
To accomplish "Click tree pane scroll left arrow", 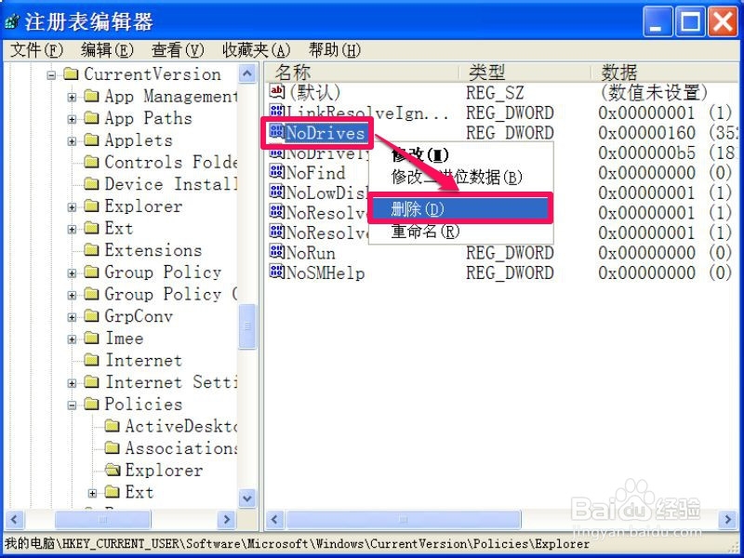I will click(x=14, y=520).
